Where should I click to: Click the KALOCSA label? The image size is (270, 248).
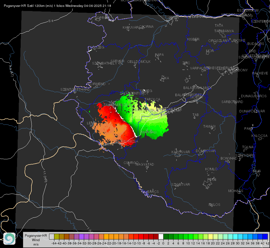pyautogui.click(x=259, y=136)
